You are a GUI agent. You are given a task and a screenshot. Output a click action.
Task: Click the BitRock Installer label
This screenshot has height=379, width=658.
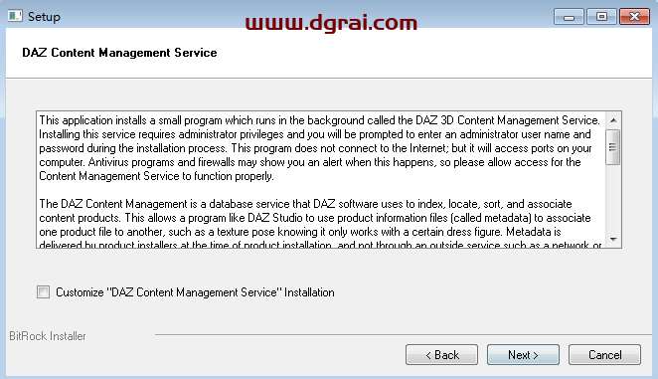coord(48,336)
